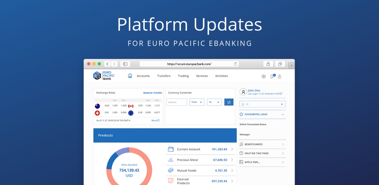Click the Amount input field
The width and height of the screenshot is (379, 185).
(177, 102)
